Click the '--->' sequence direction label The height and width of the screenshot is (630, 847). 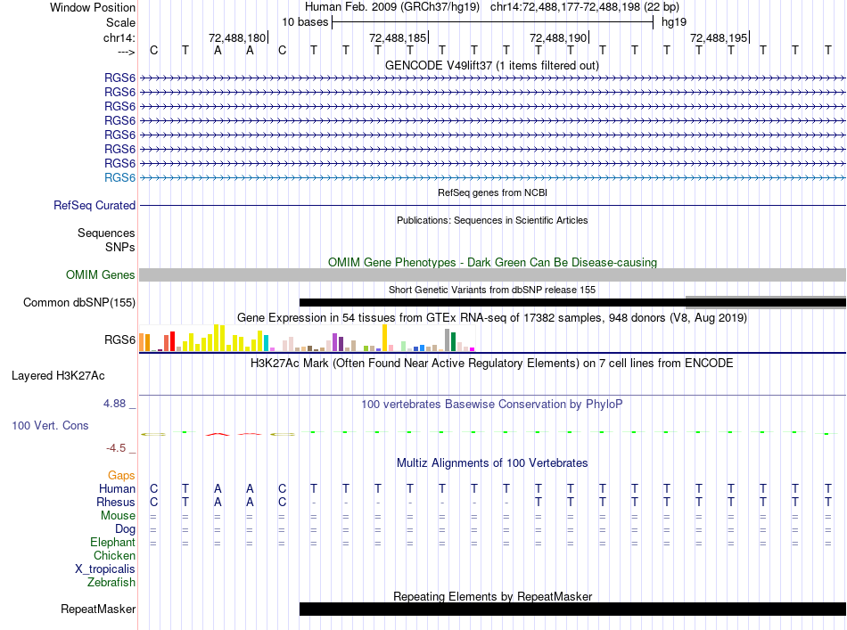[x=126, y=52]
